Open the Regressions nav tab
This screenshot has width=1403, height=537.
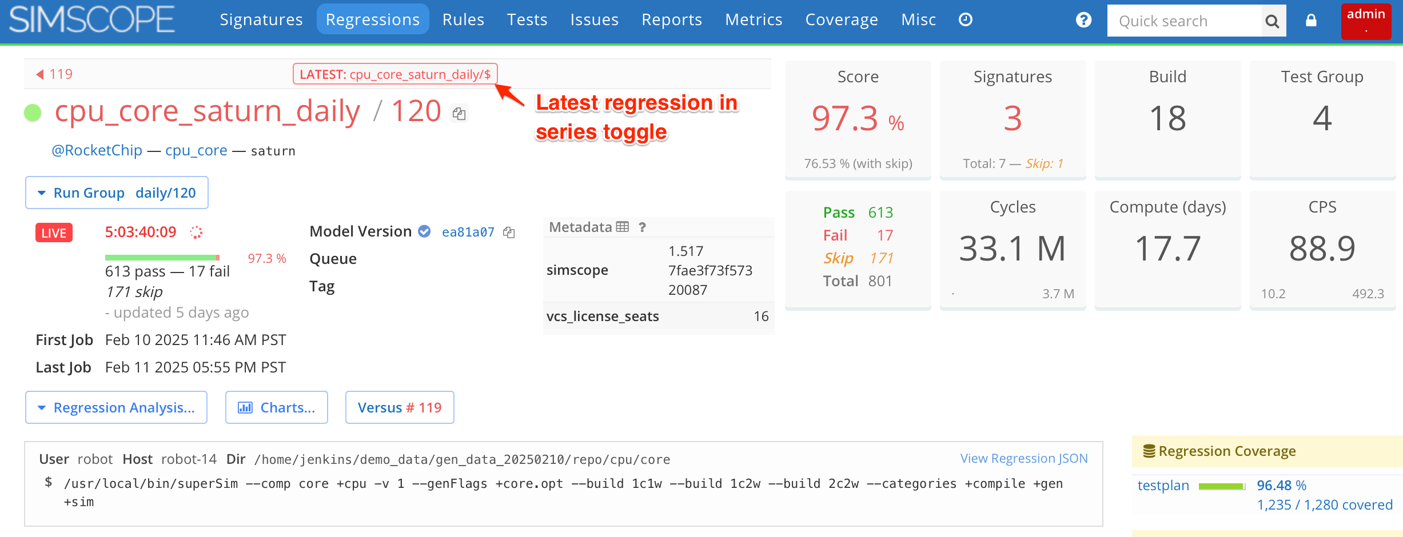[x=373, y=19]
